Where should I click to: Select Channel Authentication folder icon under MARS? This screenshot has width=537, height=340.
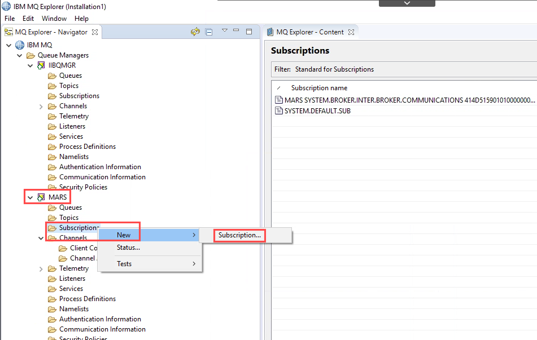tap(63, 258)
